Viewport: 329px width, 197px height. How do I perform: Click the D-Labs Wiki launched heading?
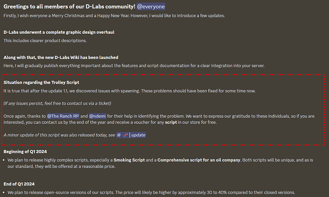point(61,58)
